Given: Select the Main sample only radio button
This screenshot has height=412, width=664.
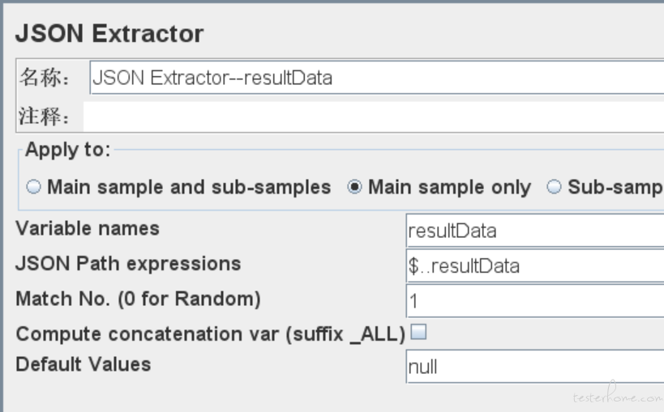Looking at the screenshot, I should (x=354, y=186).
